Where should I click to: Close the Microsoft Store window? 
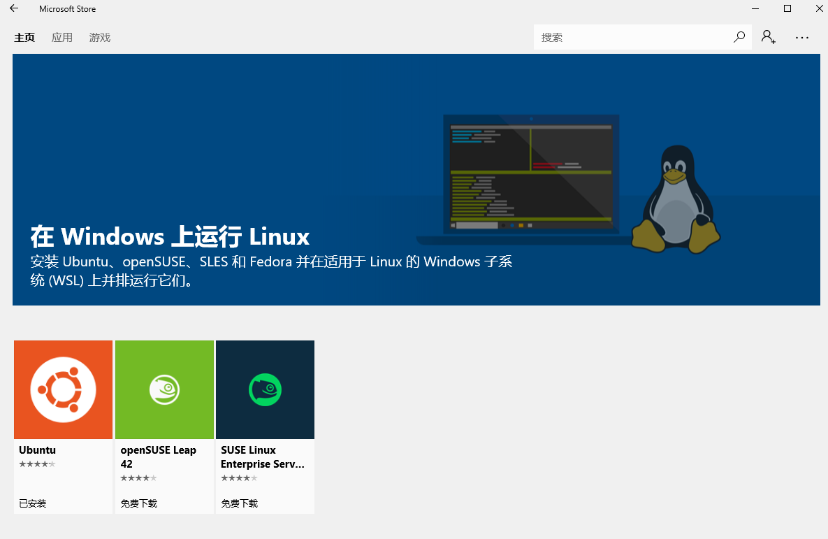click(x=820, y=8)
